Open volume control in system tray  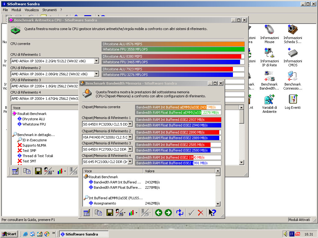(286, 234)
